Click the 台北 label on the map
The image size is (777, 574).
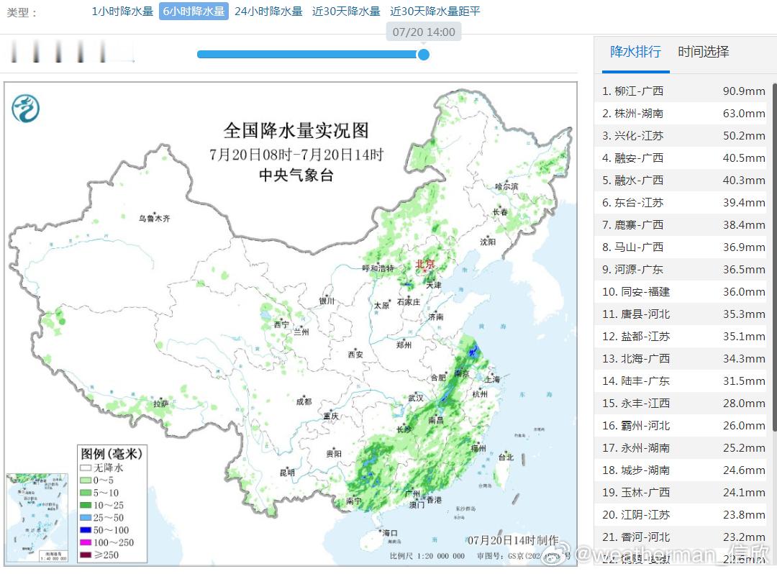(506, 457)
